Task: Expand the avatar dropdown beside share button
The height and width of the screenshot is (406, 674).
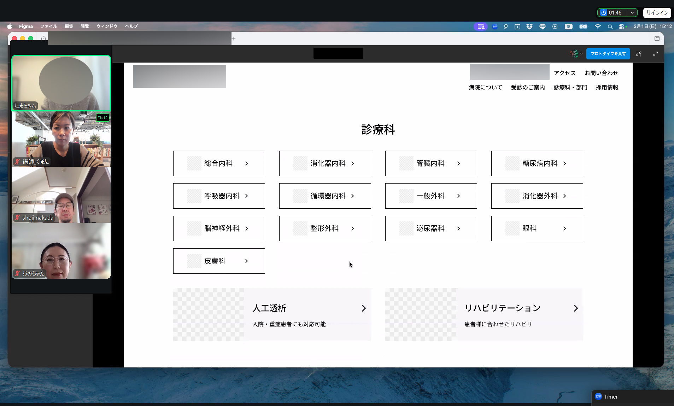Action: [581, 53]
